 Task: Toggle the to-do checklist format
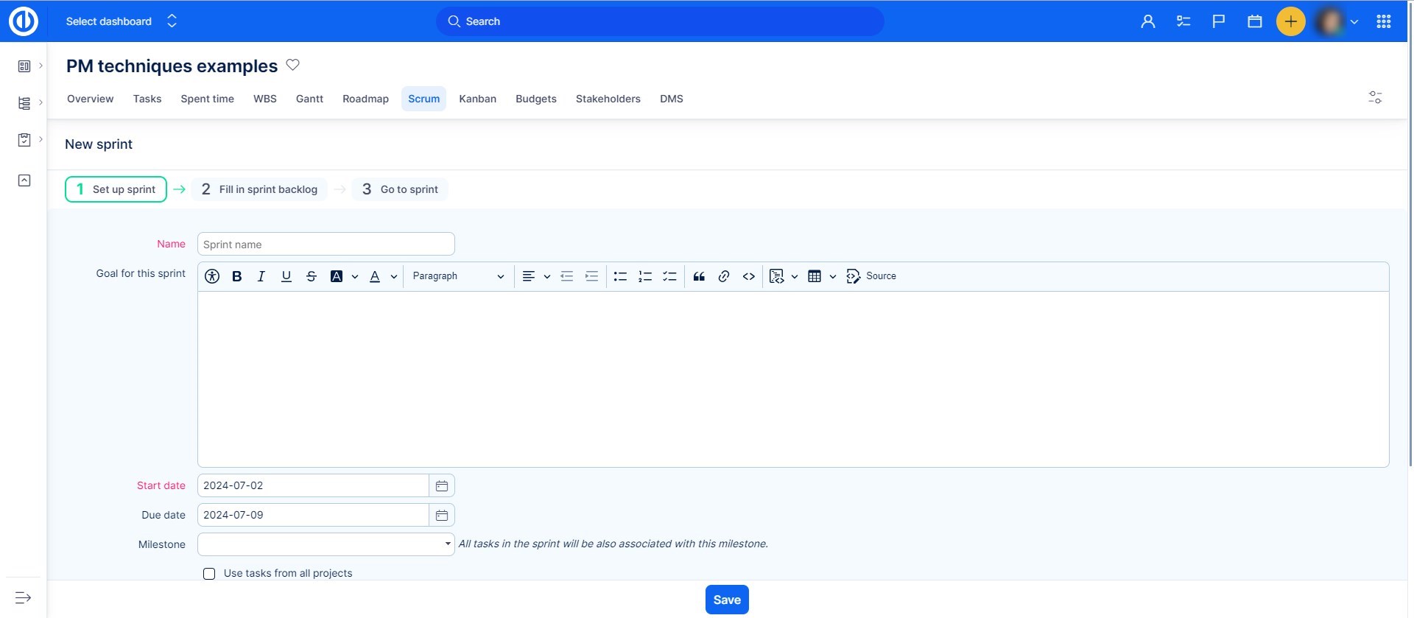pos(669,276)
